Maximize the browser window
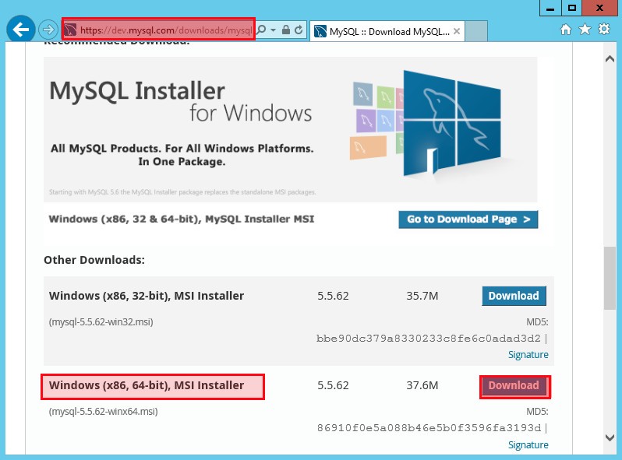Viewport: 622px width, 460px height. tap(571, 8)
